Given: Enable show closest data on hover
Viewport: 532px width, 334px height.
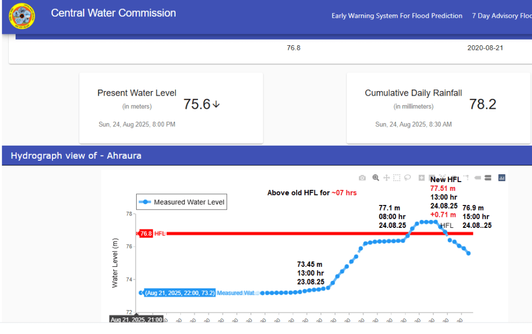Looking at the screenshot, I should point(478,178).
